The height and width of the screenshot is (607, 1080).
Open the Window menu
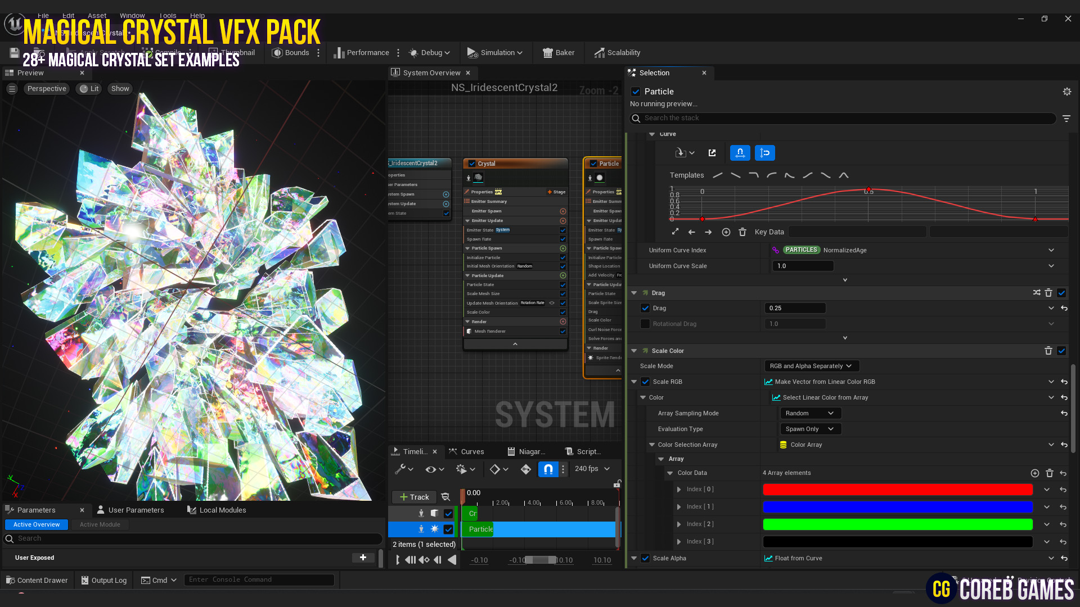[x=132, y=15]
